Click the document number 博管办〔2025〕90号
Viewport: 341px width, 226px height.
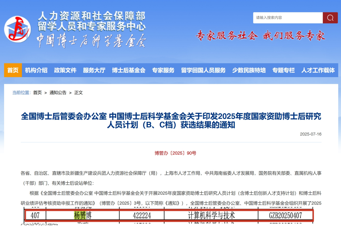tap(175, 153)
